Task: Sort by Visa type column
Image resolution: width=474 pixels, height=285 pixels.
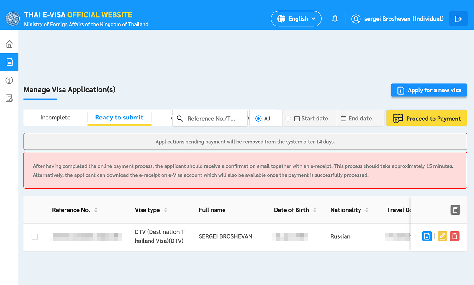Action: point(166,210)
